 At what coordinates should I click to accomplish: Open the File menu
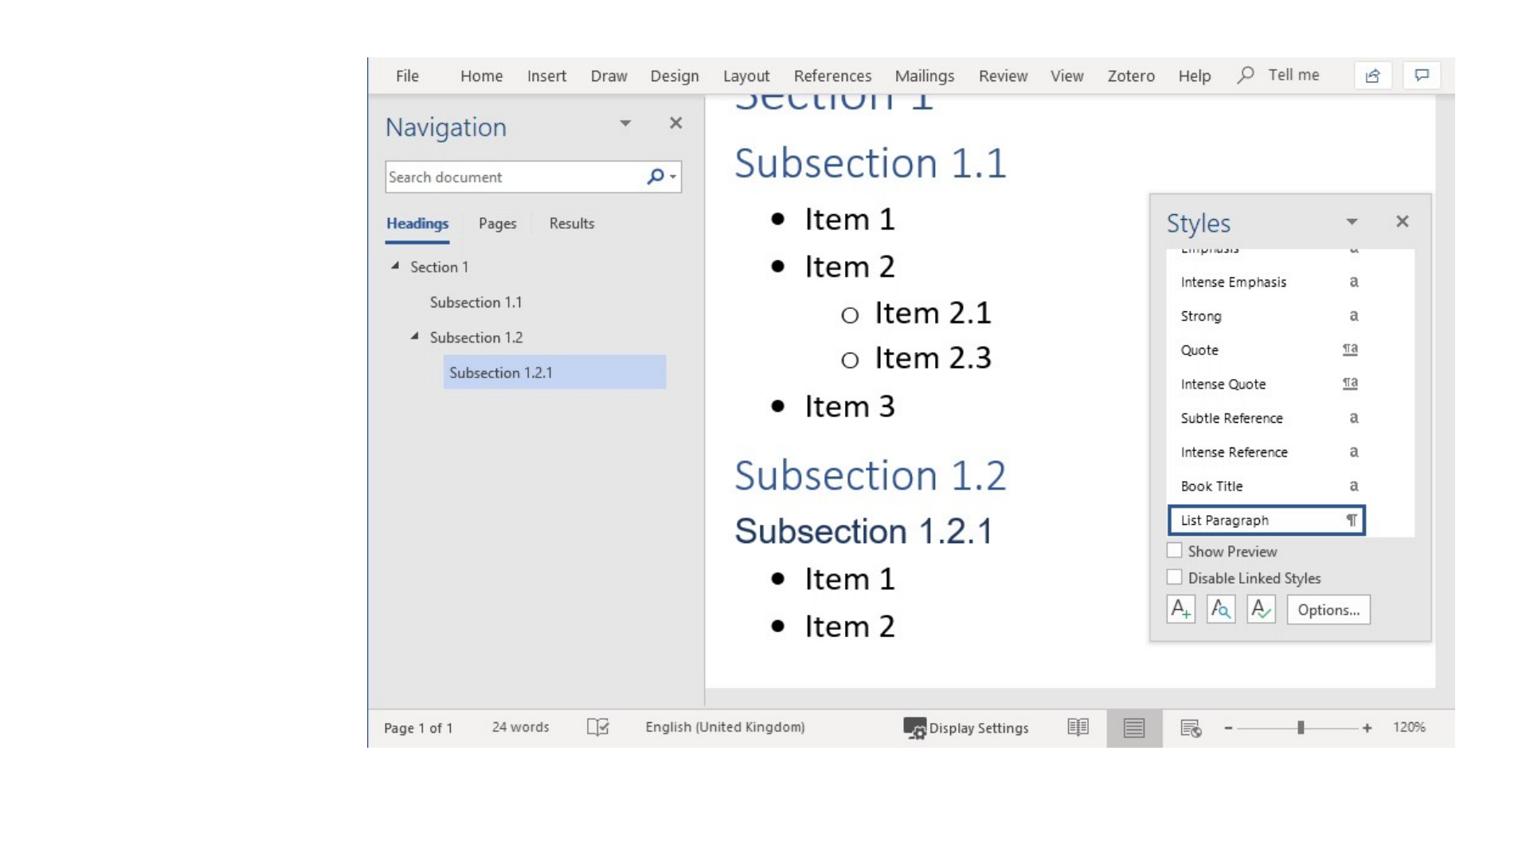coord(407,76)
